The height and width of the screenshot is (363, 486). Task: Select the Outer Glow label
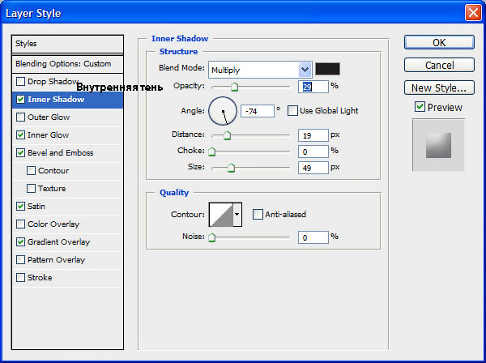49,117
